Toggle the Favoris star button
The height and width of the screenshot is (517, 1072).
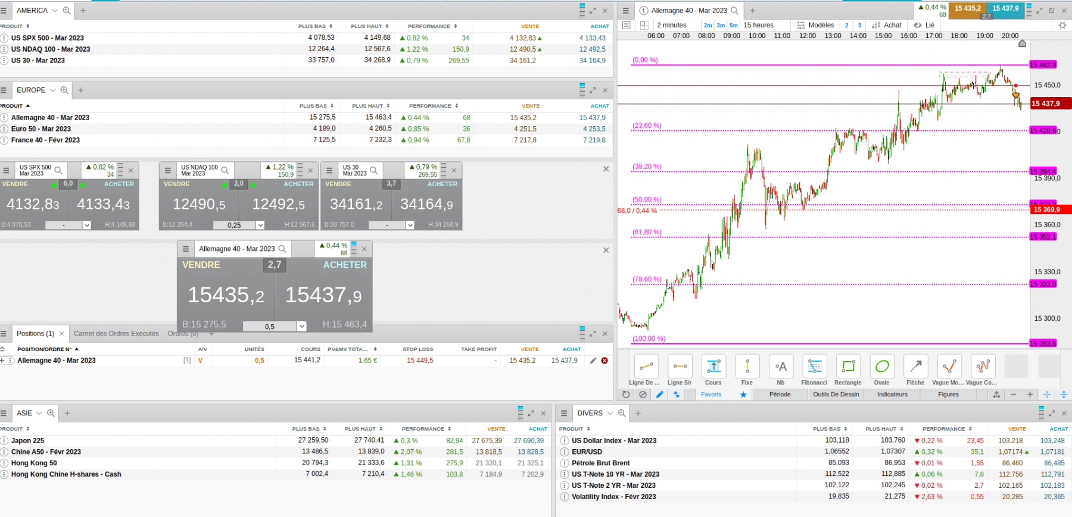click(x=743, y=394)
